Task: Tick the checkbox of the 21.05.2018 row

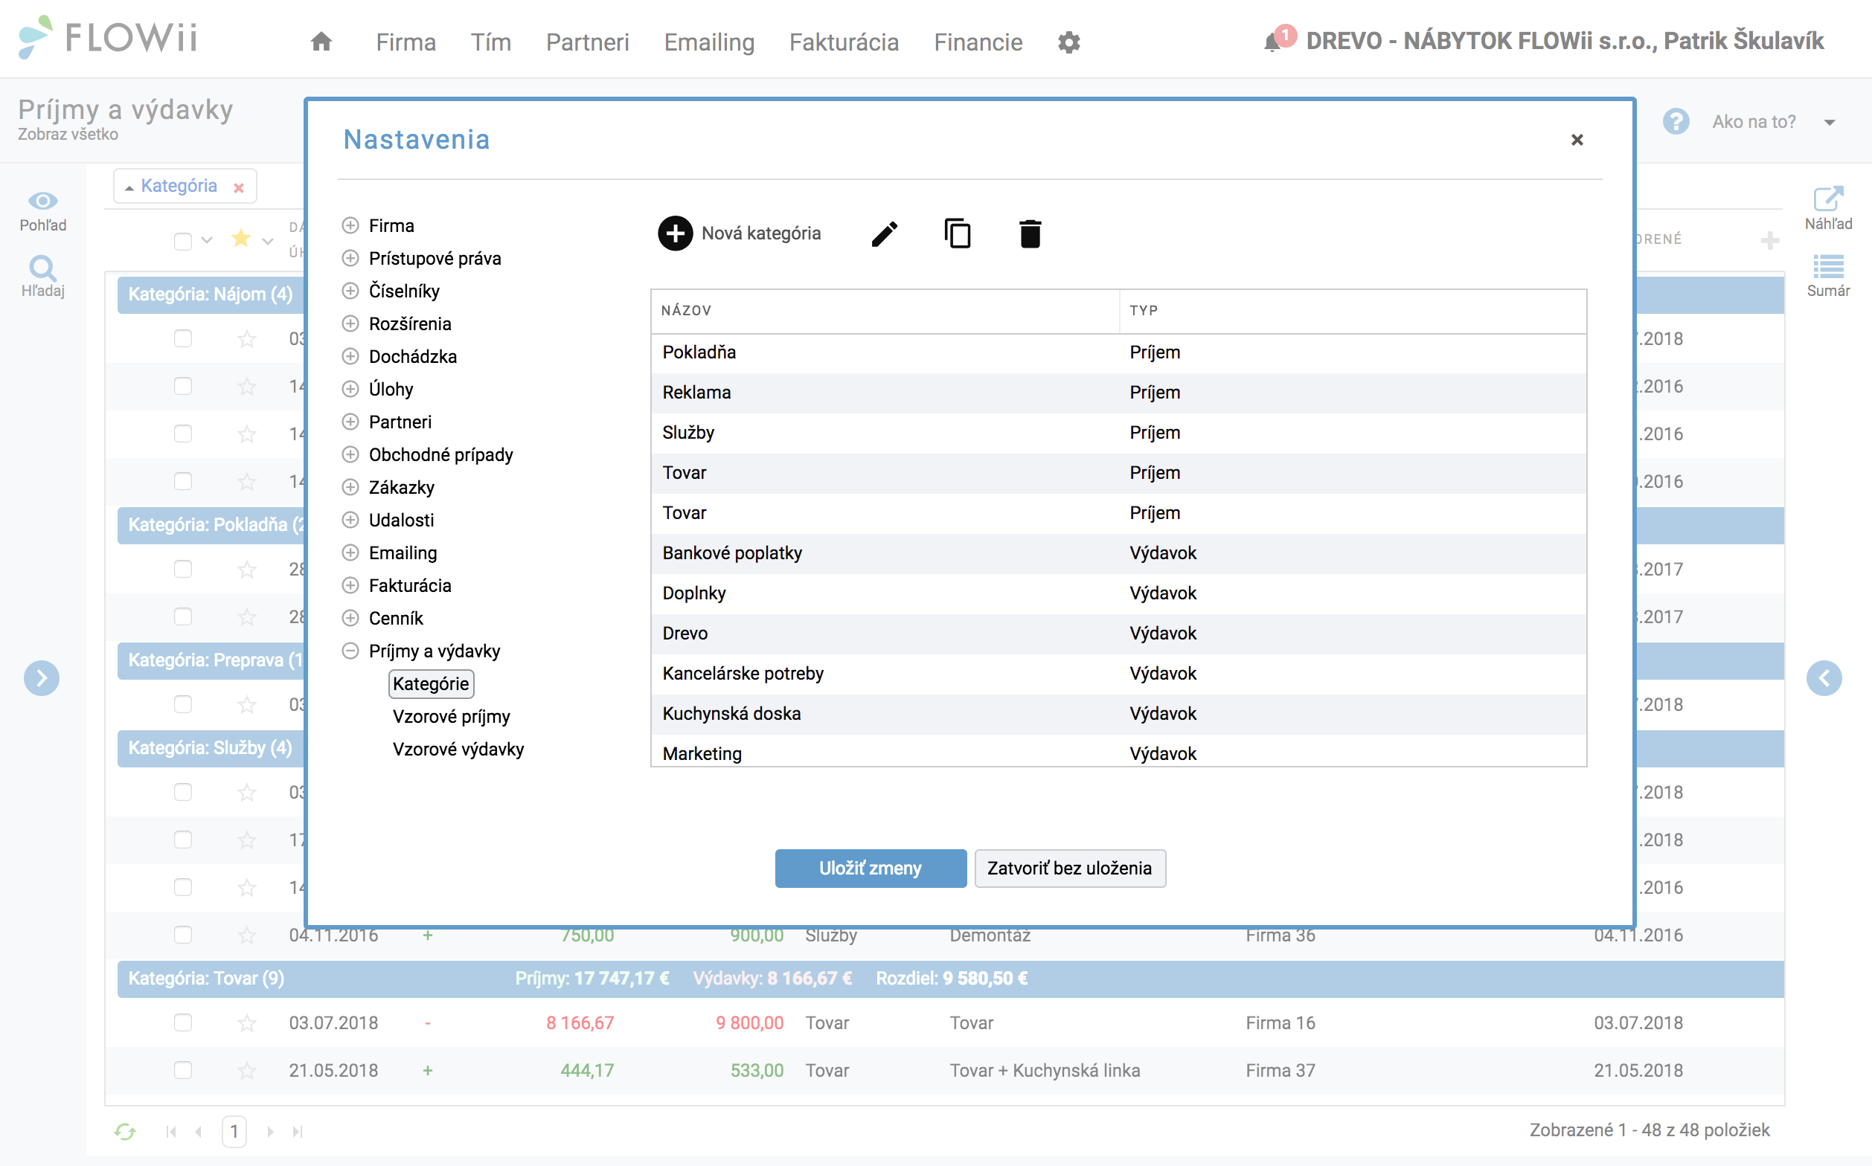Action: [x=183, y=1070]
